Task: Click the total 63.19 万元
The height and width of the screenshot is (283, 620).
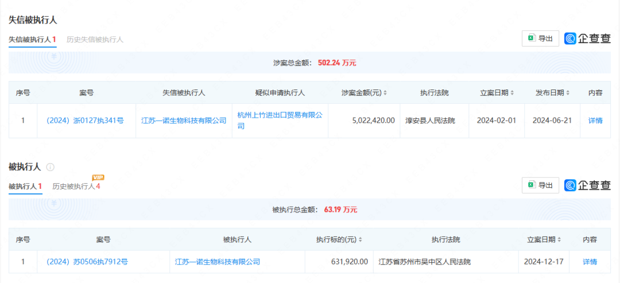Action: pos(340,210)
